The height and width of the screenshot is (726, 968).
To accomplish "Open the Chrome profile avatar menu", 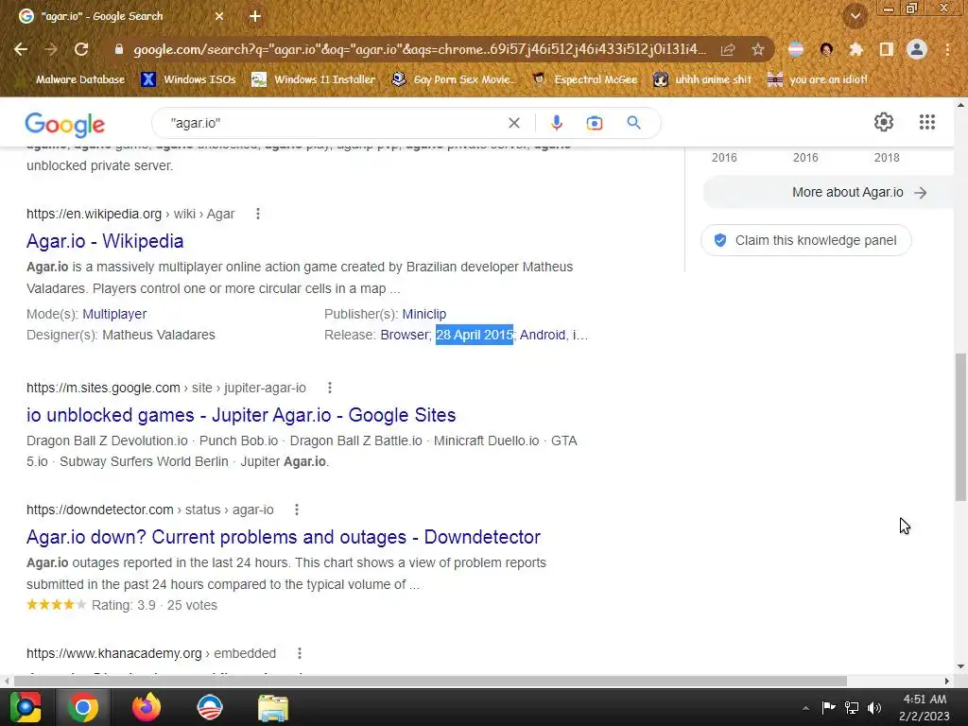I will pos(917,49).
